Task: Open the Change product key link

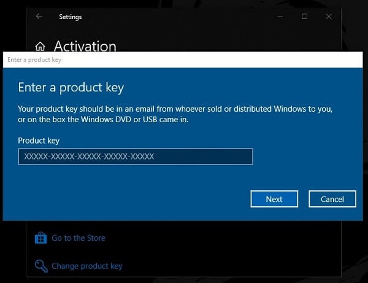Action: point(87,266)
